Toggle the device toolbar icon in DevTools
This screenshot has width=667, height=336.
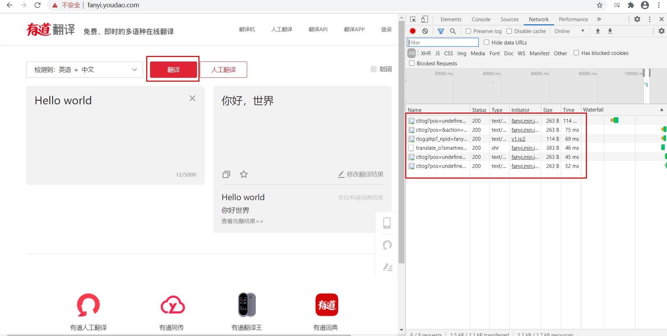point(425,19)
